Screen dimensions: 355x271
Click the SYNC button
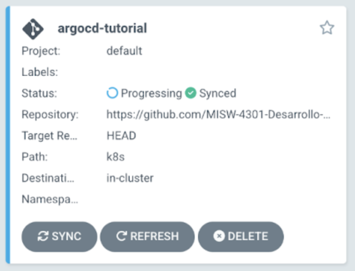coord(59,236)
